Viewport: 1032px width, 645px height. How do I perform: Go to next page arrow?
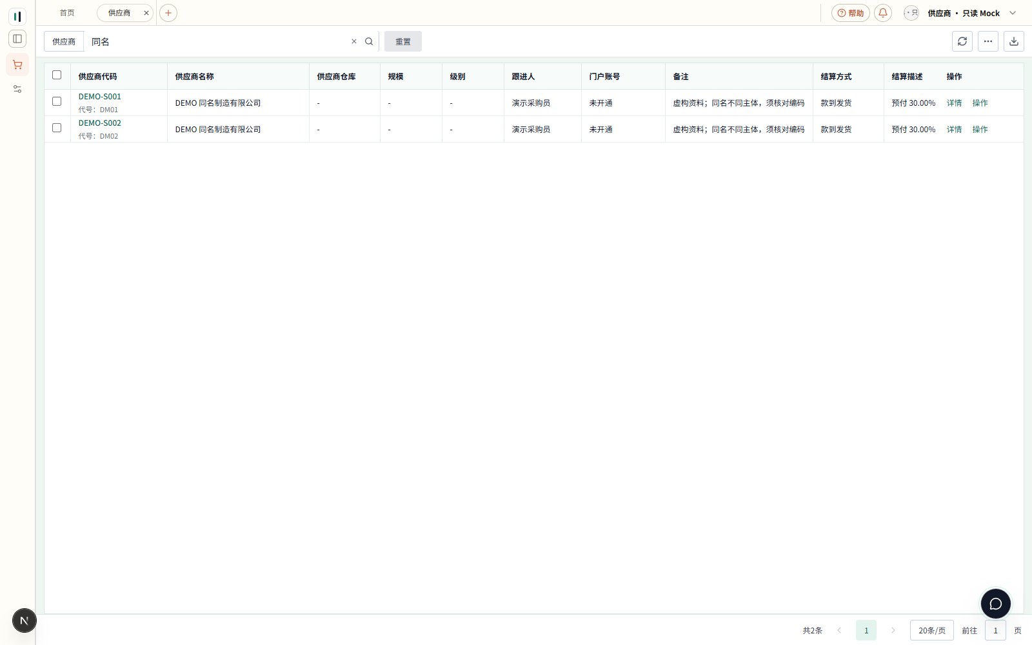[x=893, y=630]
